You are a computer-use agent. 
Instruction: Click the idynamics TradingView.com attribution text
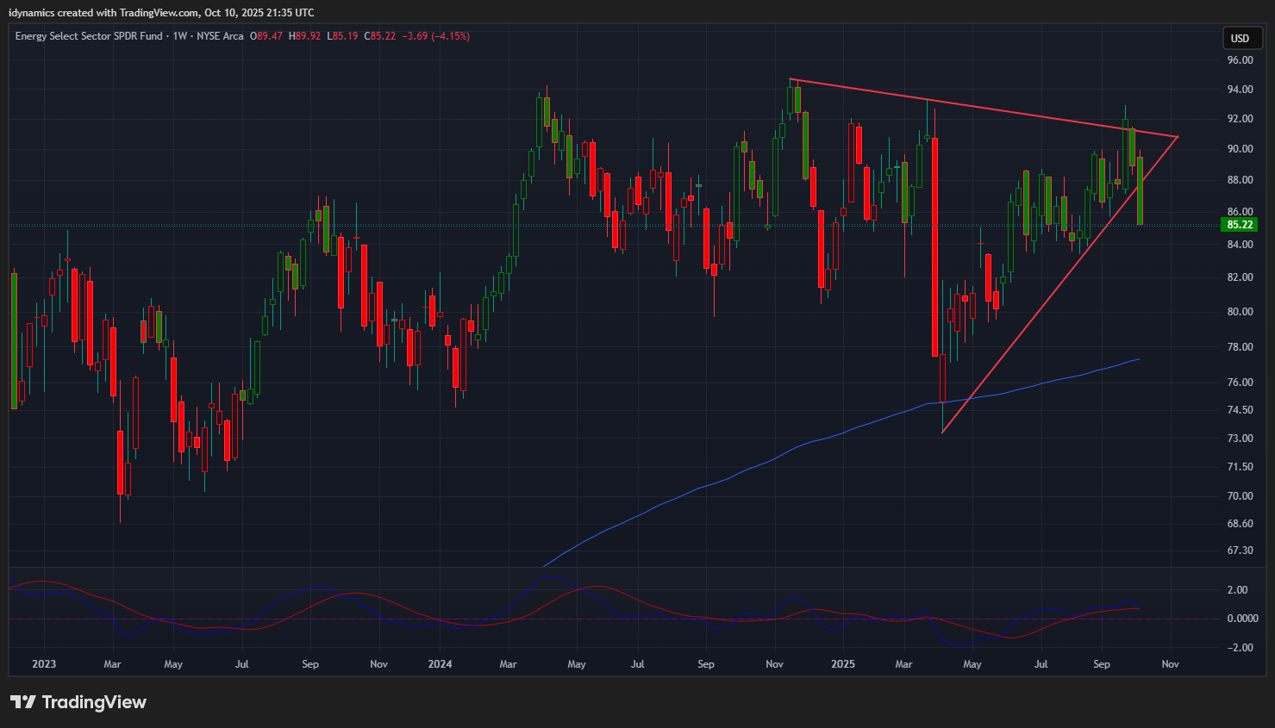tap(161, 13)
